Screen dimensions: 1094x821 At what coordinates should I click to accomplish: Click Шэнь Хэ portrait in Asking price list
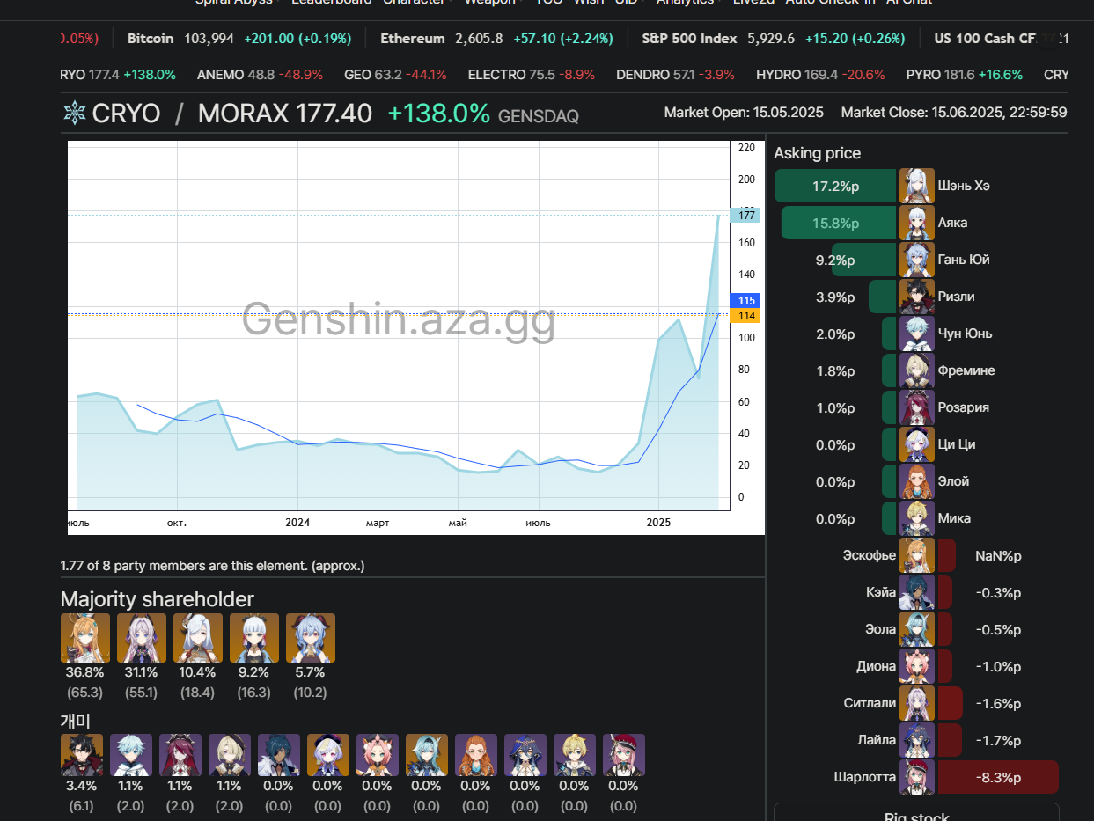pos(917,186)
